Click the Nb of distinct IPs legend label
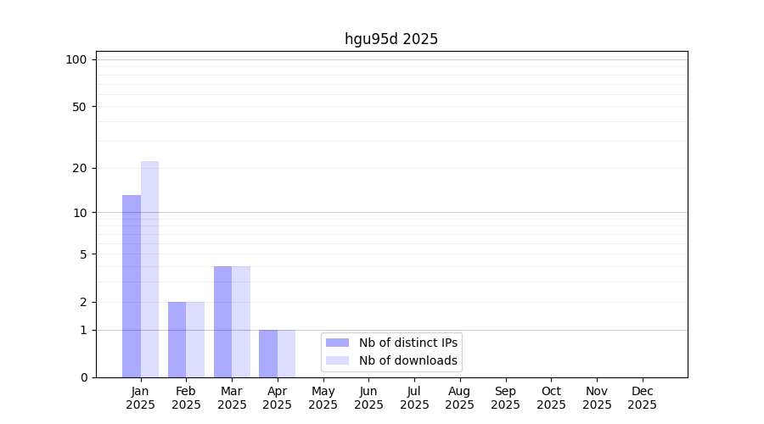The image size is (764, 424). [407, 343]
